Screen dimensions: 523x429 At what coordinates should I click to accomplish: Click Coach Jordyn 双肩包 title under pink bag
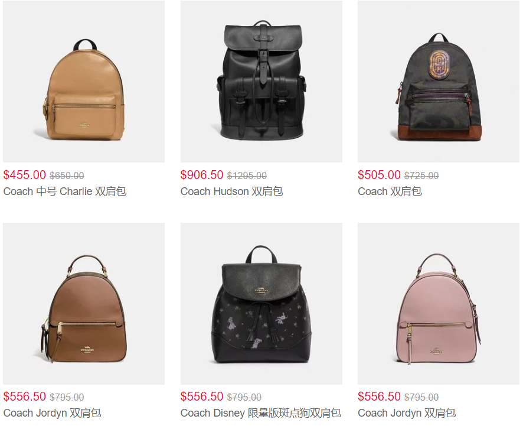(407, 413)
